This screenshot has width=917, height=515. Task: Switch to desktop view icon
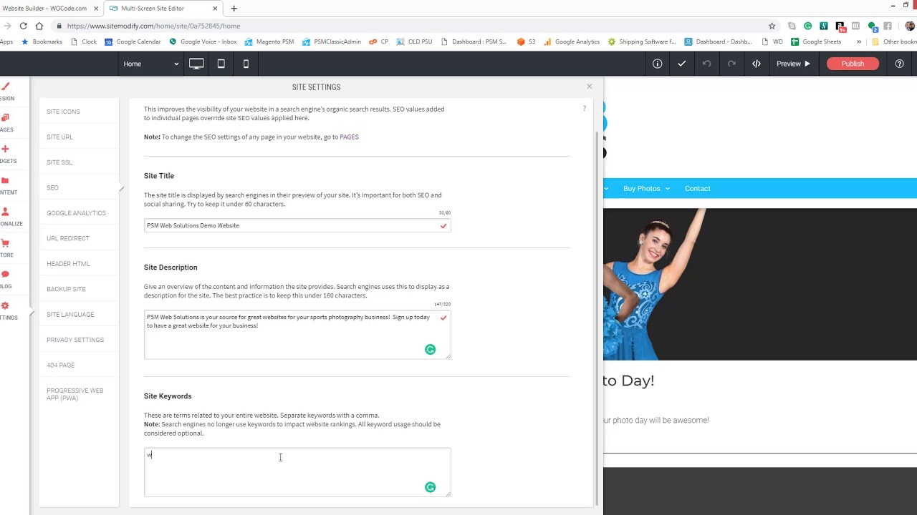tap(196, 64)
